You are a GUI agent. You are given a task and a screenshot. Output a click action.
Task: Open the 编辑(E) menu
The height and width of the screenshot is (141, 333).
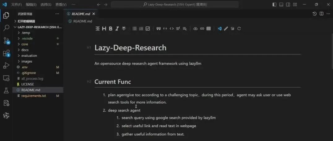(31, 4)
